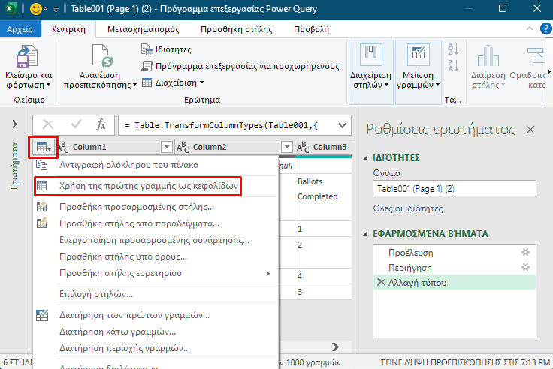Select the Αλλαγή τύπου applied step
This screenshot has height=369, width=553.
pyautogui.click(x=455, y=283)
